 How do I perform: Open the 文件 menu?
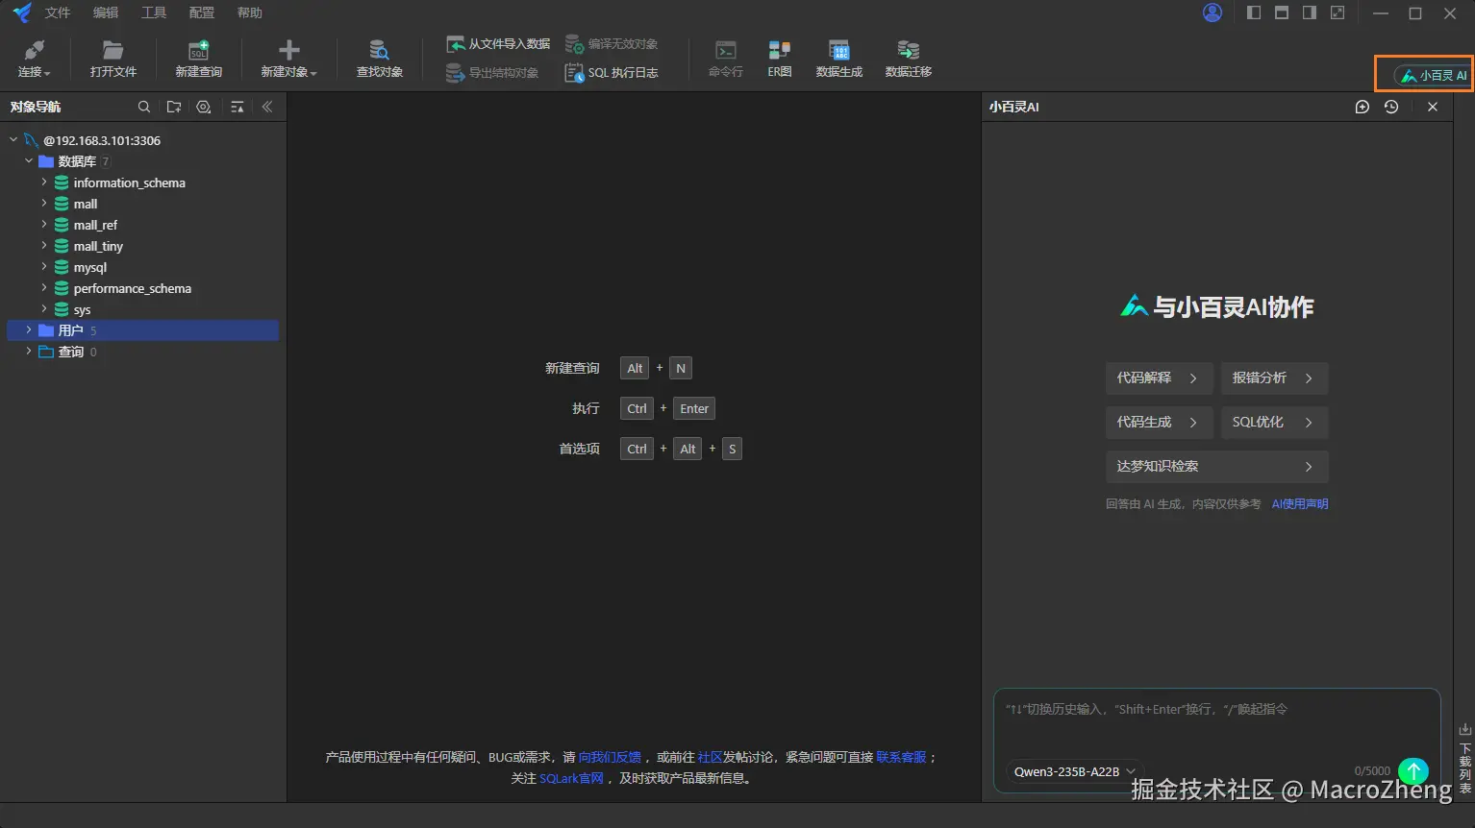pyautogui.click(x=58, y=12)
